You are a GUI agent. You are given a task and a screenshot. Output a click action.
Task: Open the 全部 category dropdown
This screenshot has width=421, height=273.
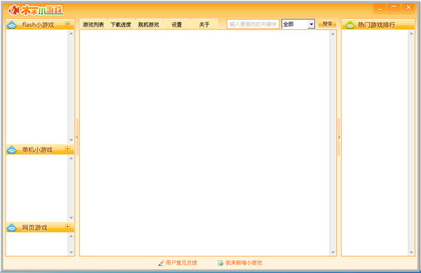click(311, 24)
